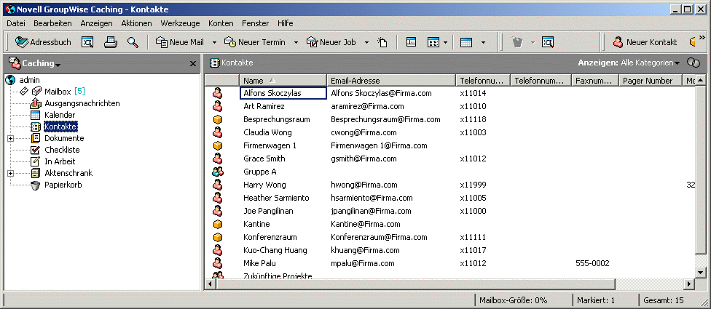Click the magnifying glass search icon
Viewport: 711px width, 309px height.
[x=133, y=42]
